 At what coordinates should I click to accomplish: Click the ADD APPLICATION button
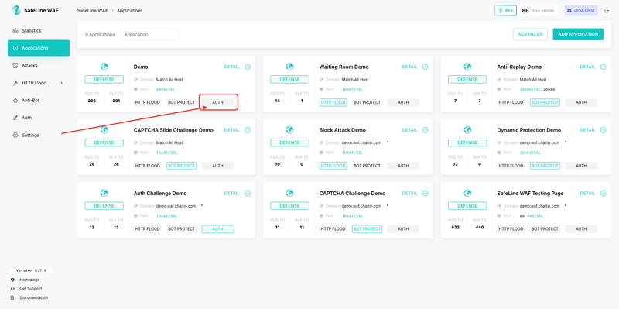tap(578, 34)
